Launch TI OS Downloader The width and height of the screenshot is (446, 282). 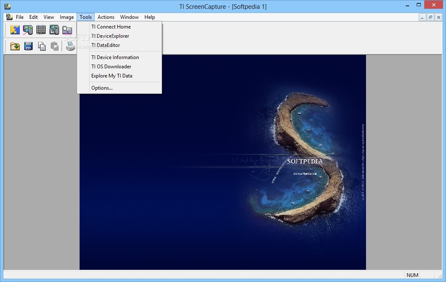pyautogui.click(x=119, y=66)
